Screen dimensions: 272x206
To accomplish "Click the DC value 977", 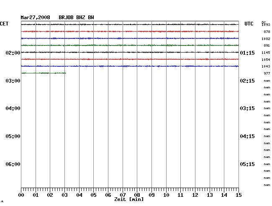I will tap(267, 73).
